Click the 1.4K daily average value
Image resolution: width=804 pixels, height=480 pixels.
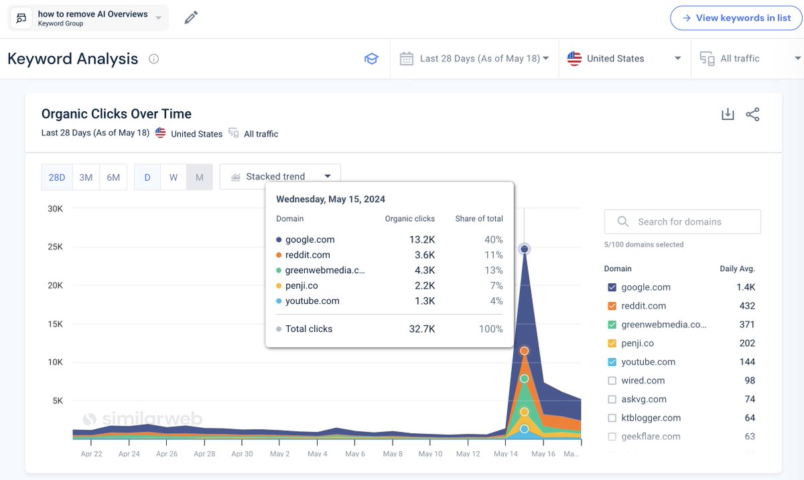click(x=745, y=287)
